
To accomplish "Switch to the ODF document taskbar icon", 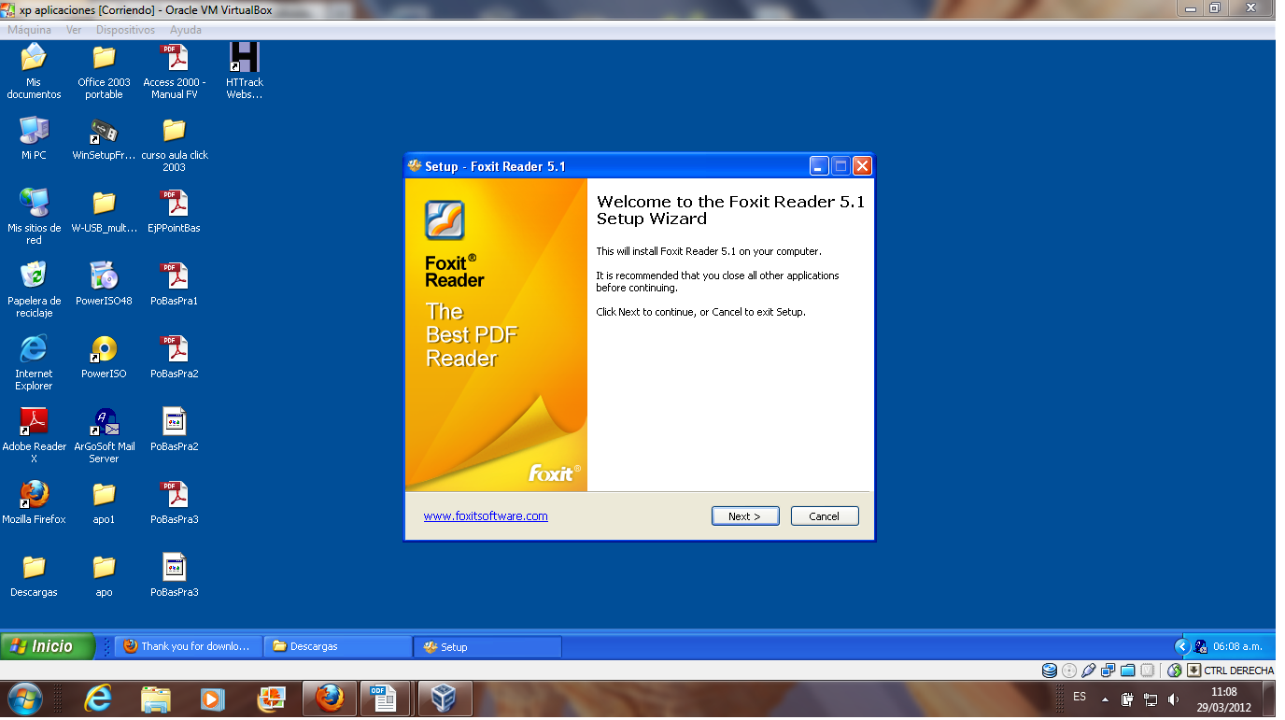I will (x=384, y=699).
